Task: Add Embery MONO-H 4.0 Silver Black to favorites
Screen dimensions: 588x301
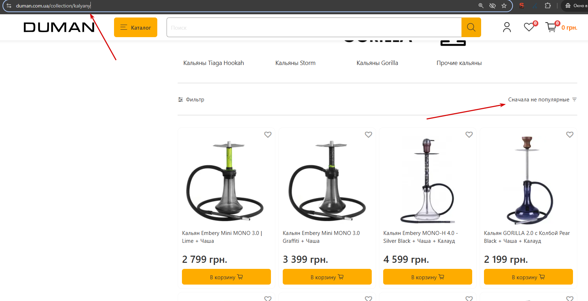Action: tap(469, 135)
